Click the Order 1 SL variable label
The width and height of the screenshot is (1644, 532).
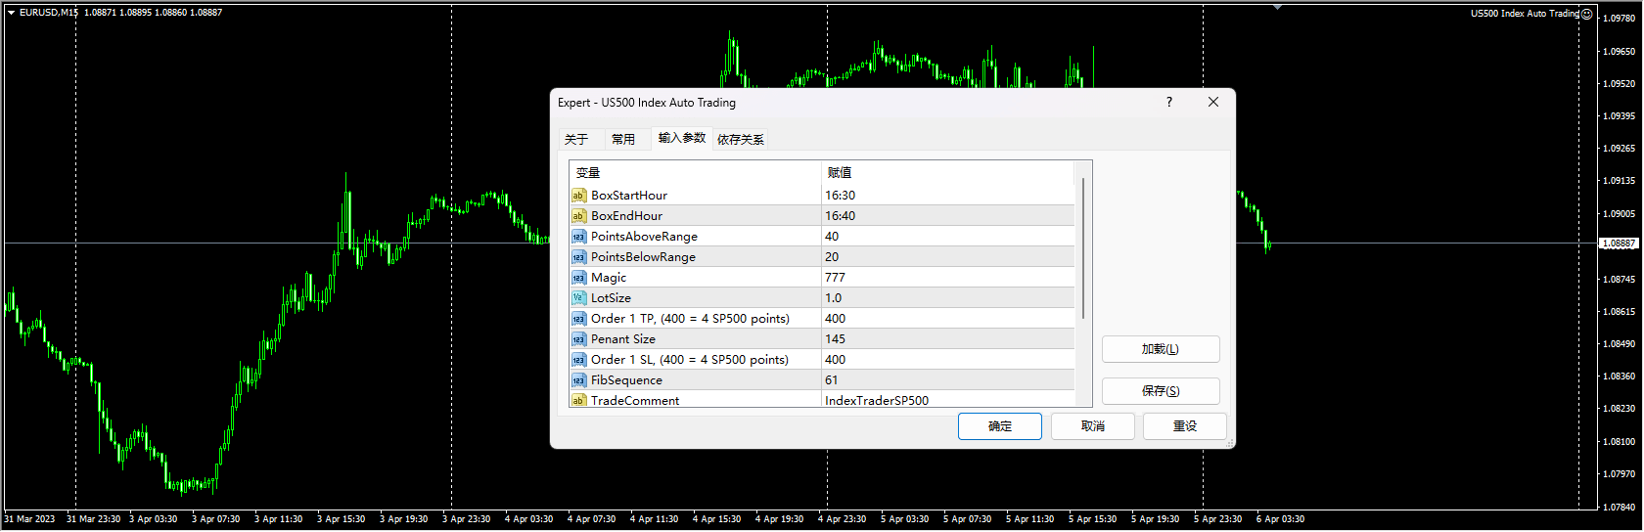(x=690, y=360)
